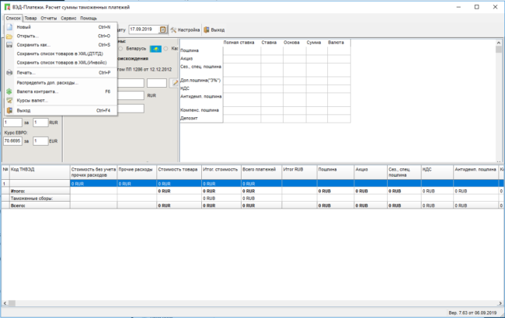
Task: Click the Kazakhstan flag icon
Action: [x=155, y=48]
